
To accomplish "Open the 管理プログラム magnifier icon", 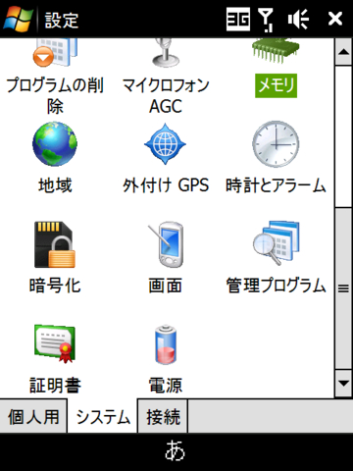I will point(277,242).
